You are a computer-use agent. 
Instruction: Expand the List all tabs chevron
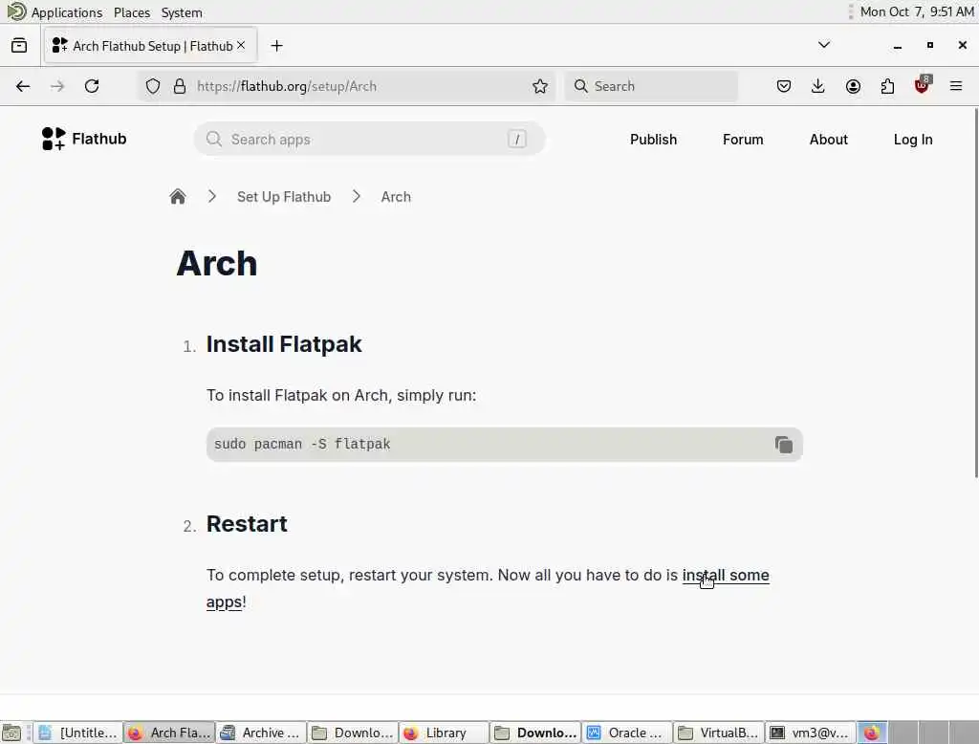coord(824,45)
